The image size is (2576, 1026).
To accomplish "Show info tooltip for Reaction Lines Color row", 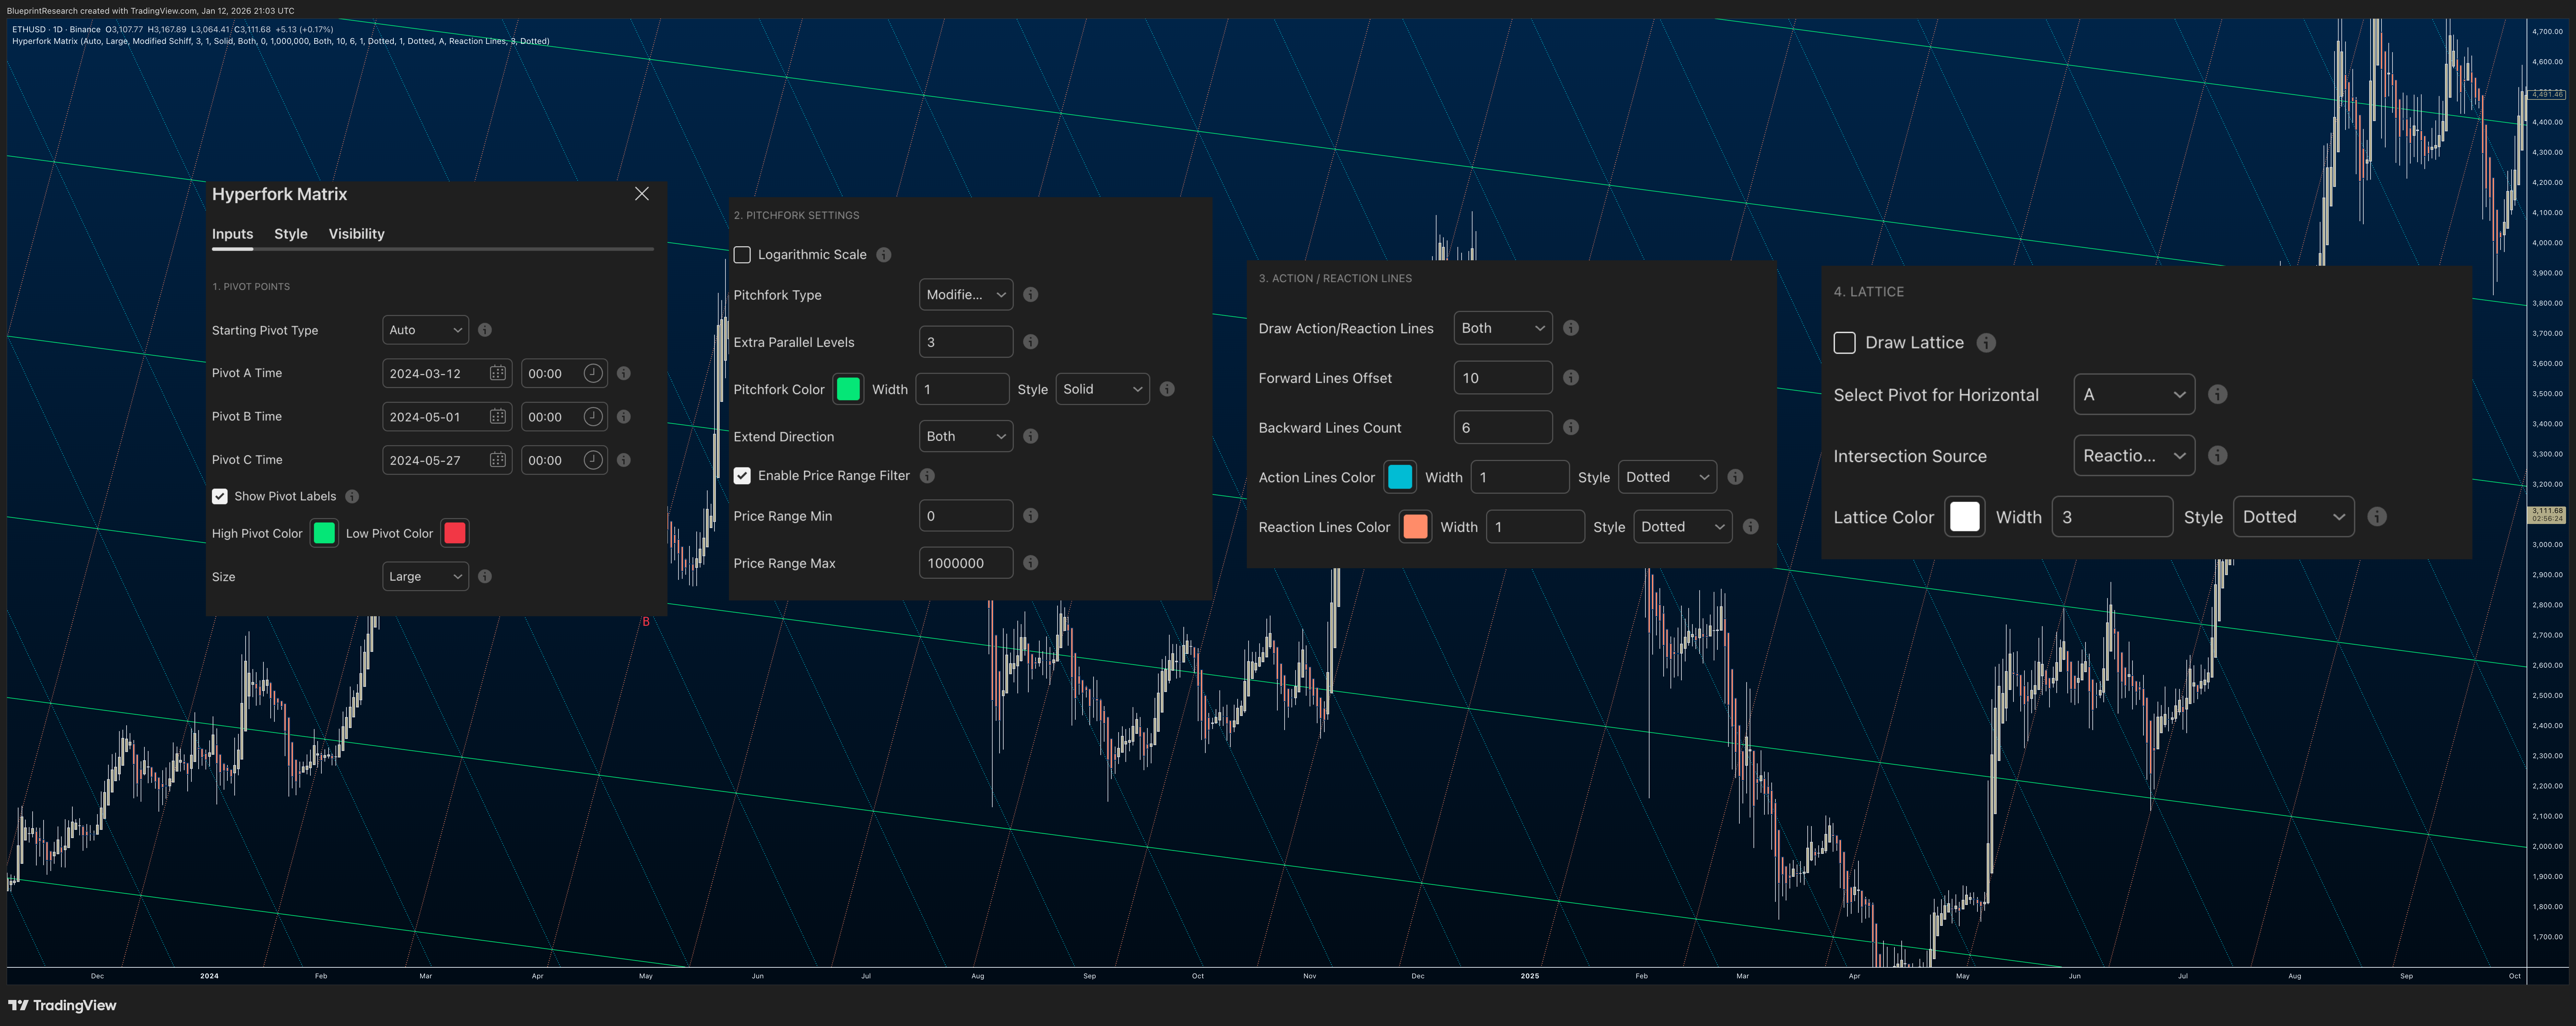I will coord(1751,527).
